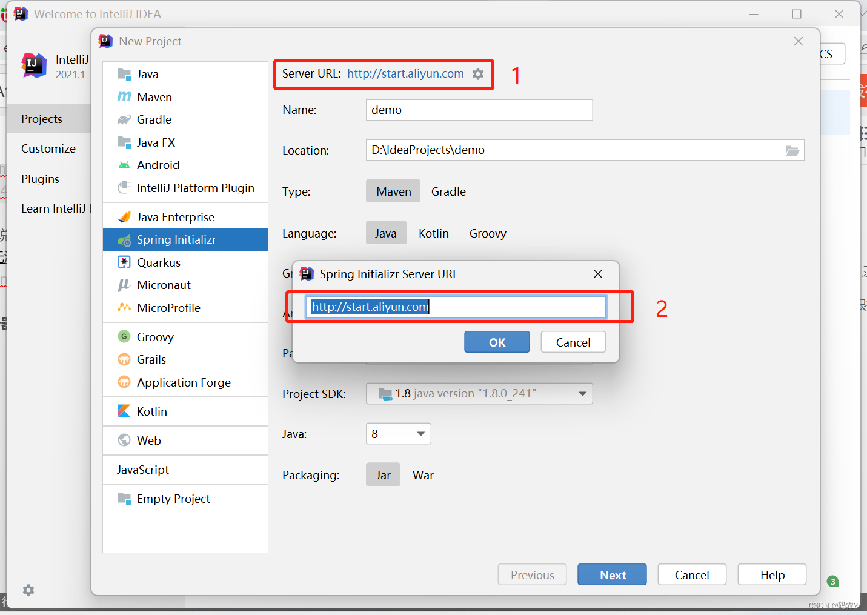Open Help for New Project
The width and height of the screenshot is (867, 615).
772,575
